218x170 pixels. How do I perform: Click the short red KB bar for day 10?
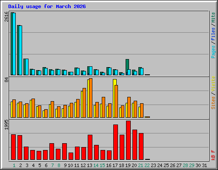click(x=71, y=156)
